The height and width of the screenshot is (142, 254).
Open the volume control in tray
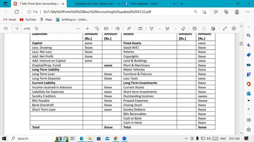pyautogui.click(x=208, y=138)
